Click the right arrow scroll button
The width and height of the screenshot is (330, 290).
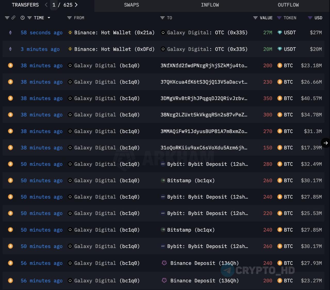326,143
